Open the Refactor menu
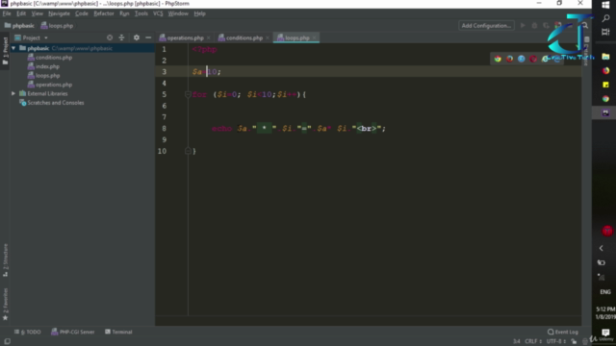Image resolution: width=616 pixels, height=346 pixels. pos(104,13)
